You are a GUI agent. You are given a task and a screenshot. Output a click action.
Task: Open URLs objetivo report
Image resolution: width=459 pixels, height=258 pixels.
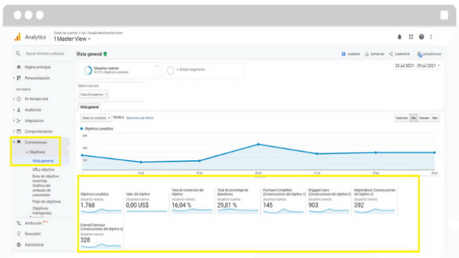click(x=43, y=169)
